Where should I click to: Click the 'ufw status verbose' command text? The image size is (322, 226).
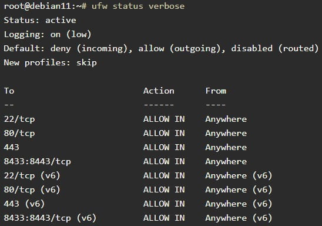point(138,6)
